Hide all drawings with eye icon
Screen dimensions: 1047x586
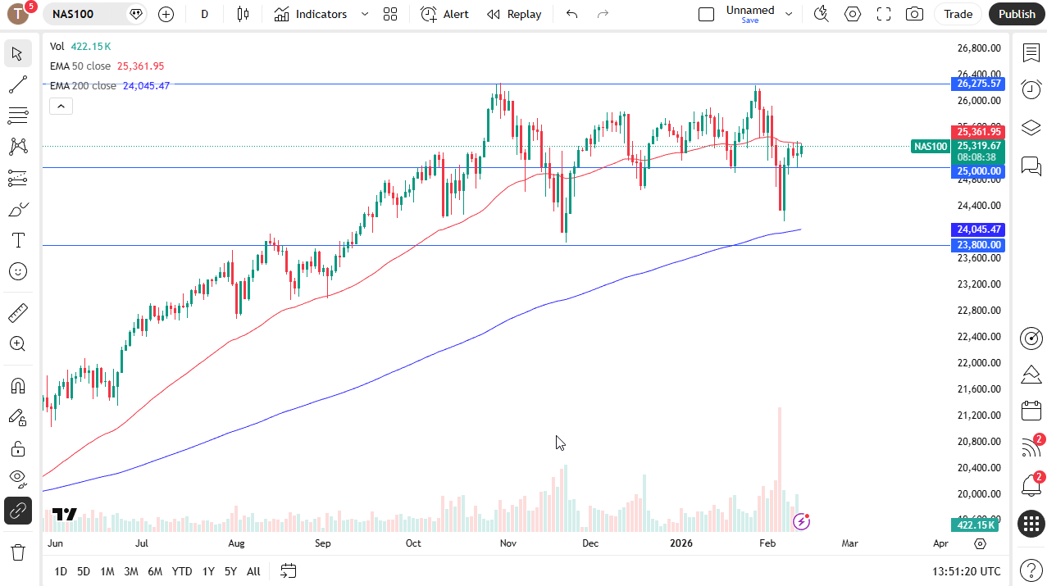click(17, 479)
